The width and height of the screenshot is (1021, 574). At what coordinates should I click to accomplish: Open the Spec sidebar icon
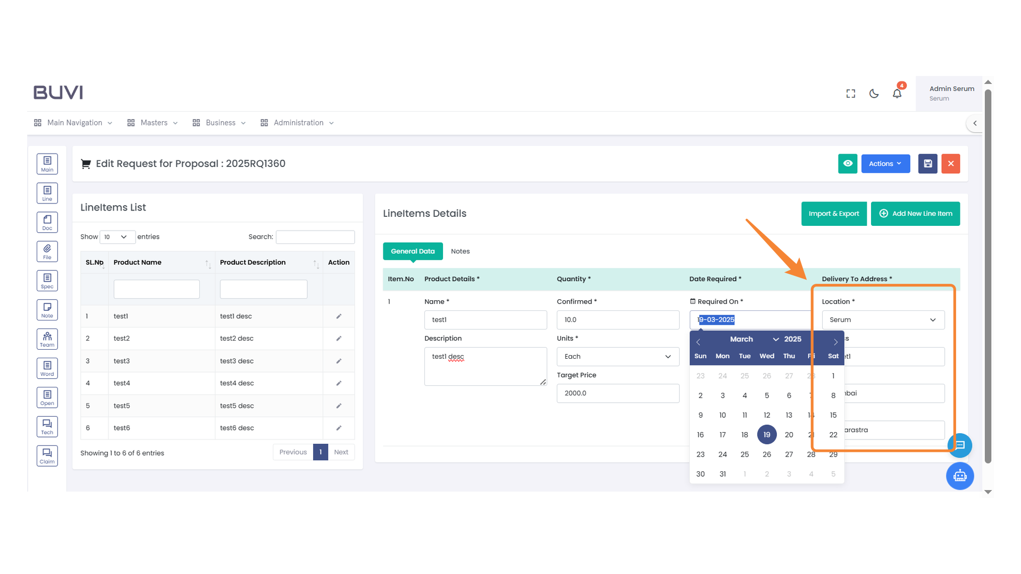[47, 281]
